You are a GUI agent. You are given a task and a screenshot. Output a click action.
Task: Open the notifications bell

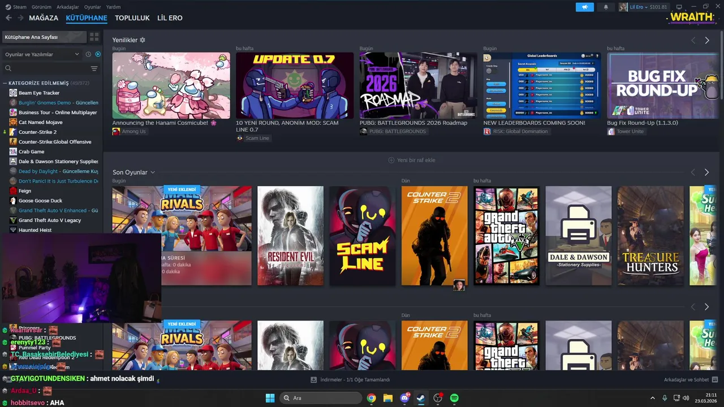click(606, 7)
